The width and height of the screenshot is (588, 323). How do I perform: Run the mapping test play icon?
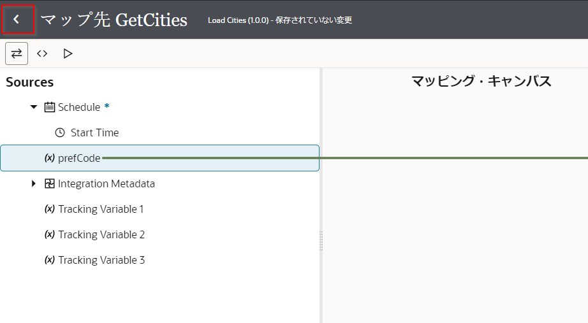coord(68,54)
